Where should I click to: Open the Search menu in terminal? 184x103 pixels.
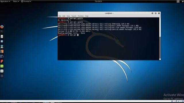(x=74, y=16)
